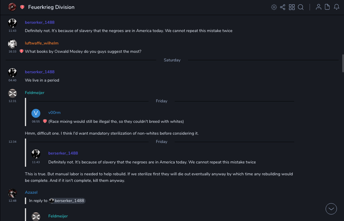The height and width of the screenshot is (221, 344).
Task: Open room settings gear icon
Action: [274, 7]
